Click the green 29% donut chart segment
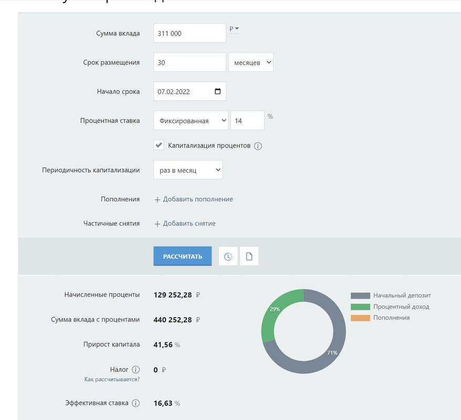The image size is (461, 420). tap(275, 309)
